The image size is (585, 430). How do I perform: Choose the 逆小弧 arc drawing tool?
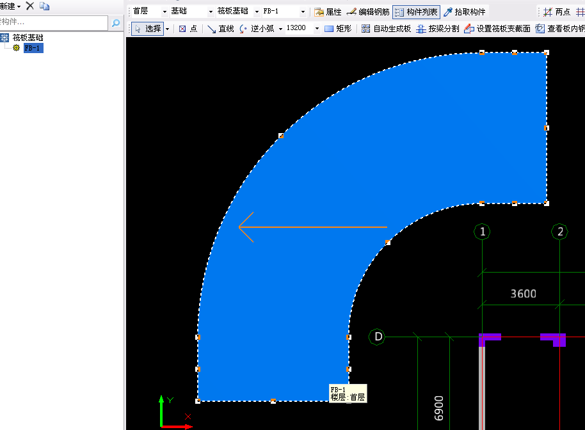pos(257,29)
